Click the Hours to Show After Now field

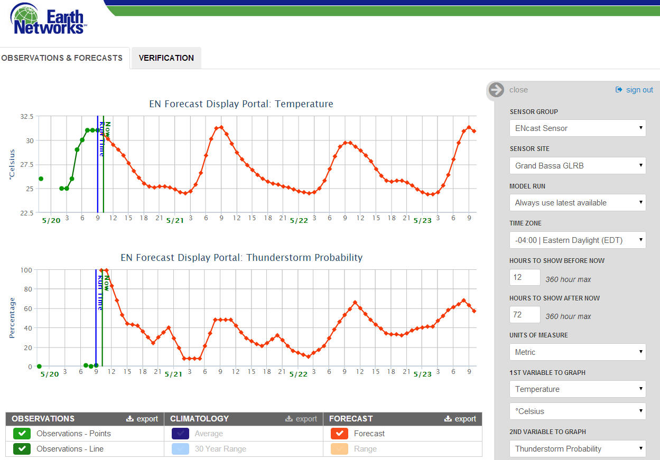coord(525,315)
